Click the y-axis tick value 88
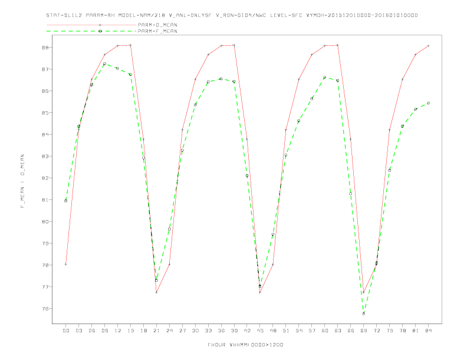The width and height of the screenshot is (467, 360). (x=46, y=48)
